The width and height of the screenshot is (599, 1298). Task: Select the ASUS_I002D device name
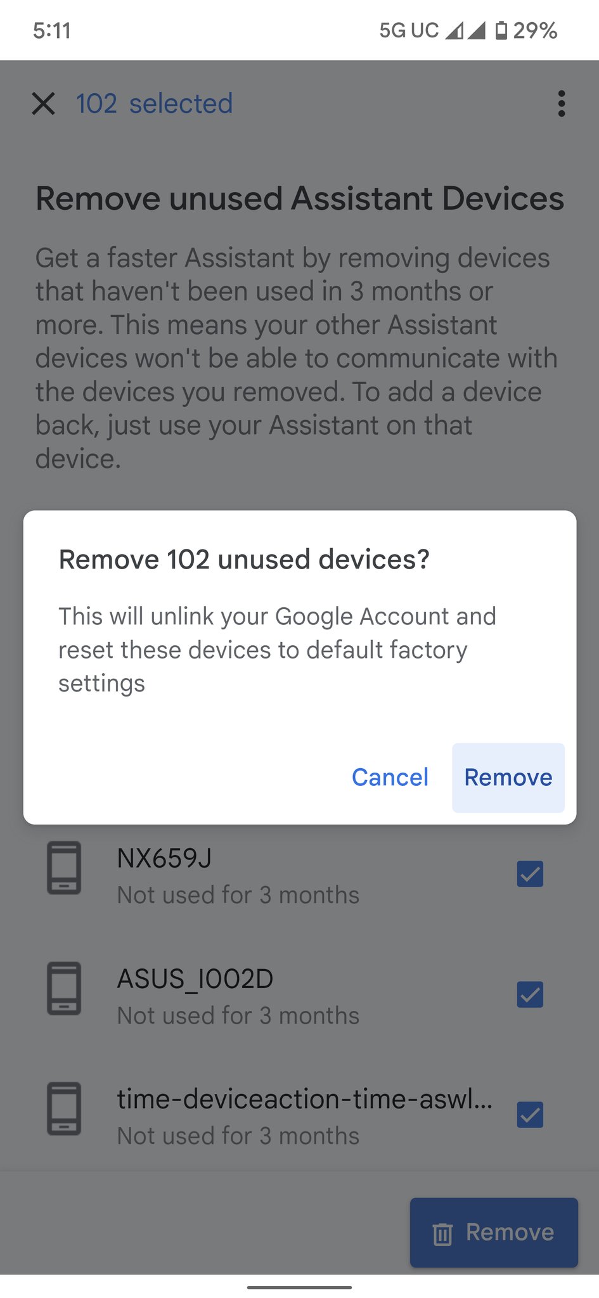195,979
